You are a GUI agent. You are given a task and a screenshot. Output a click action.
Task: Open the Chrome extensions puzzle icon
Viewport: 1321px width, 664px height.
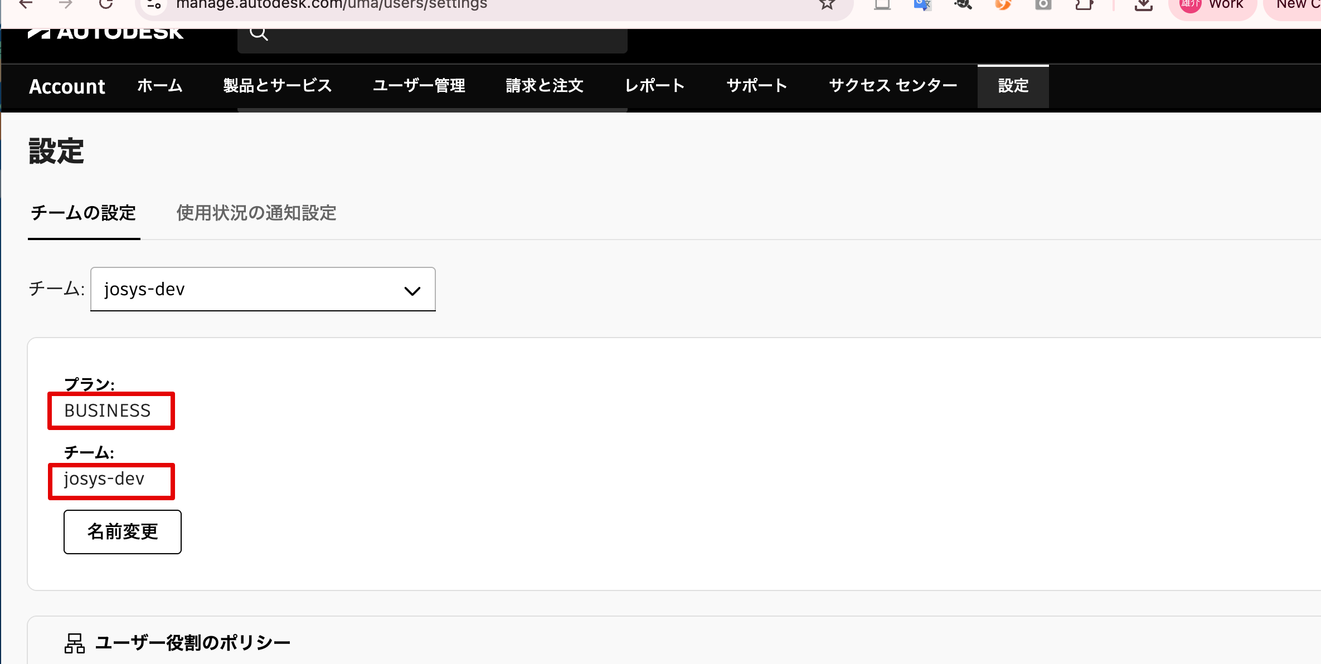pyautogui.click(x=1084, y=4)
